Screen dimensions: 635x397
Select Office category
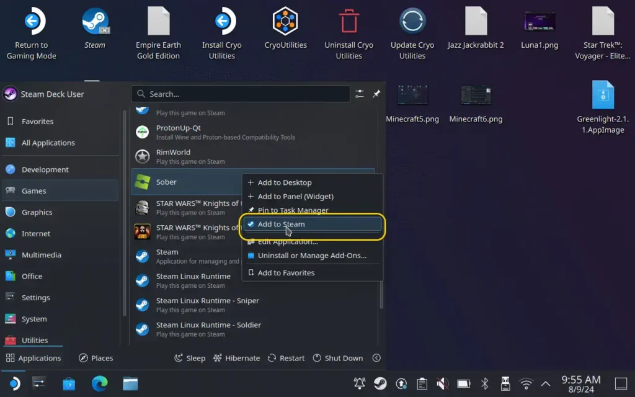point(60,276)
